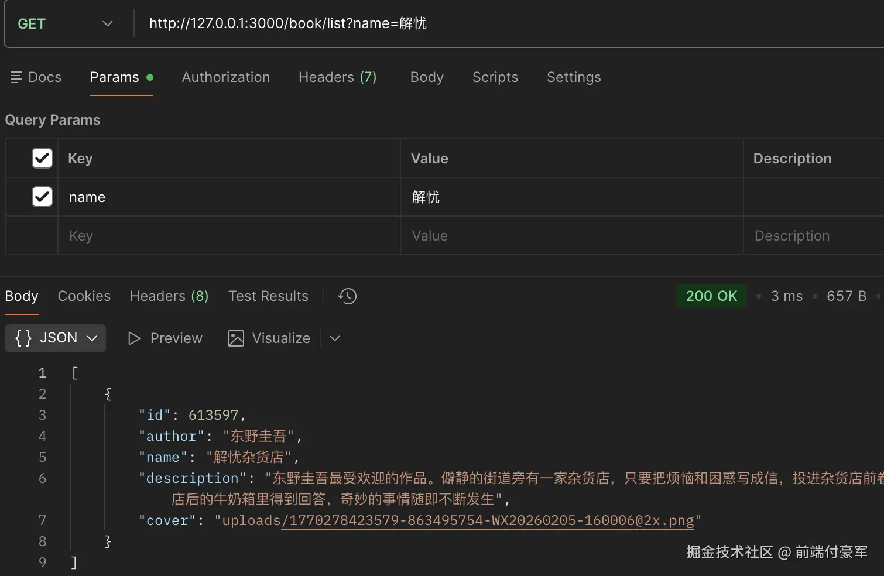Select the Params tab
Viewport: 884px width, 576px height.
121,77
